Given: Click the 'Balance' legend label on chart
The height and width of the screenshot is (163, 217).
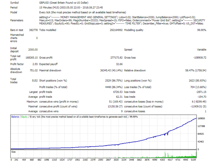Looking at the screenshot, I should pyautogui.click(x=15, y=117).
